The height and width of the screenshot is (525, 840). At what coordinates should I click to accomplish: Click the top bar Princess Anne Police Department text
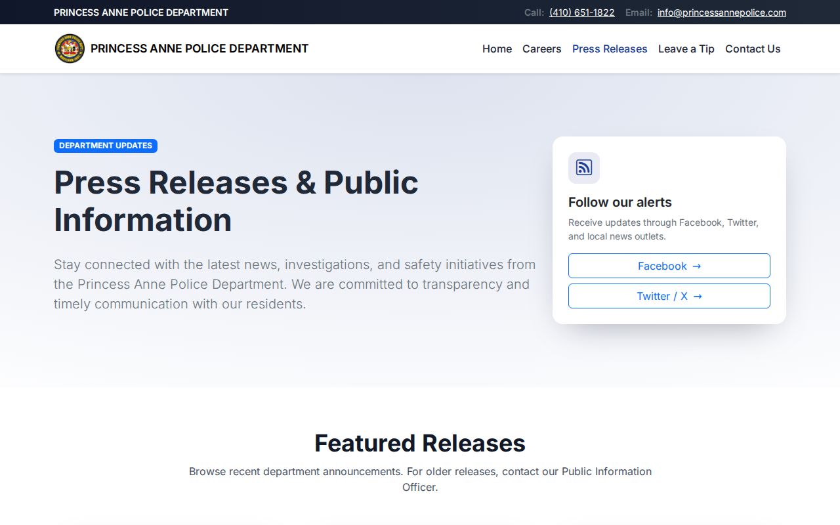tap(141, 12)
